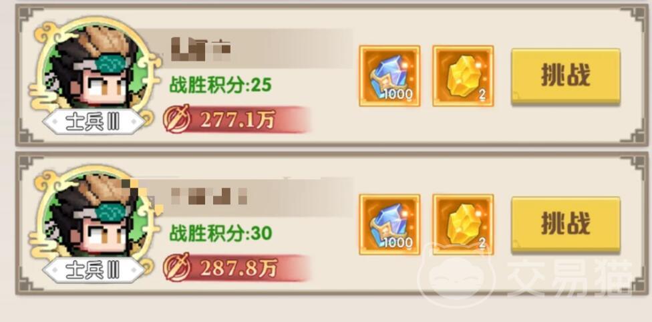Challenge the opponent with 277.1万 power
The height and width of the screenshot is (322, 652).
[566, 76]
